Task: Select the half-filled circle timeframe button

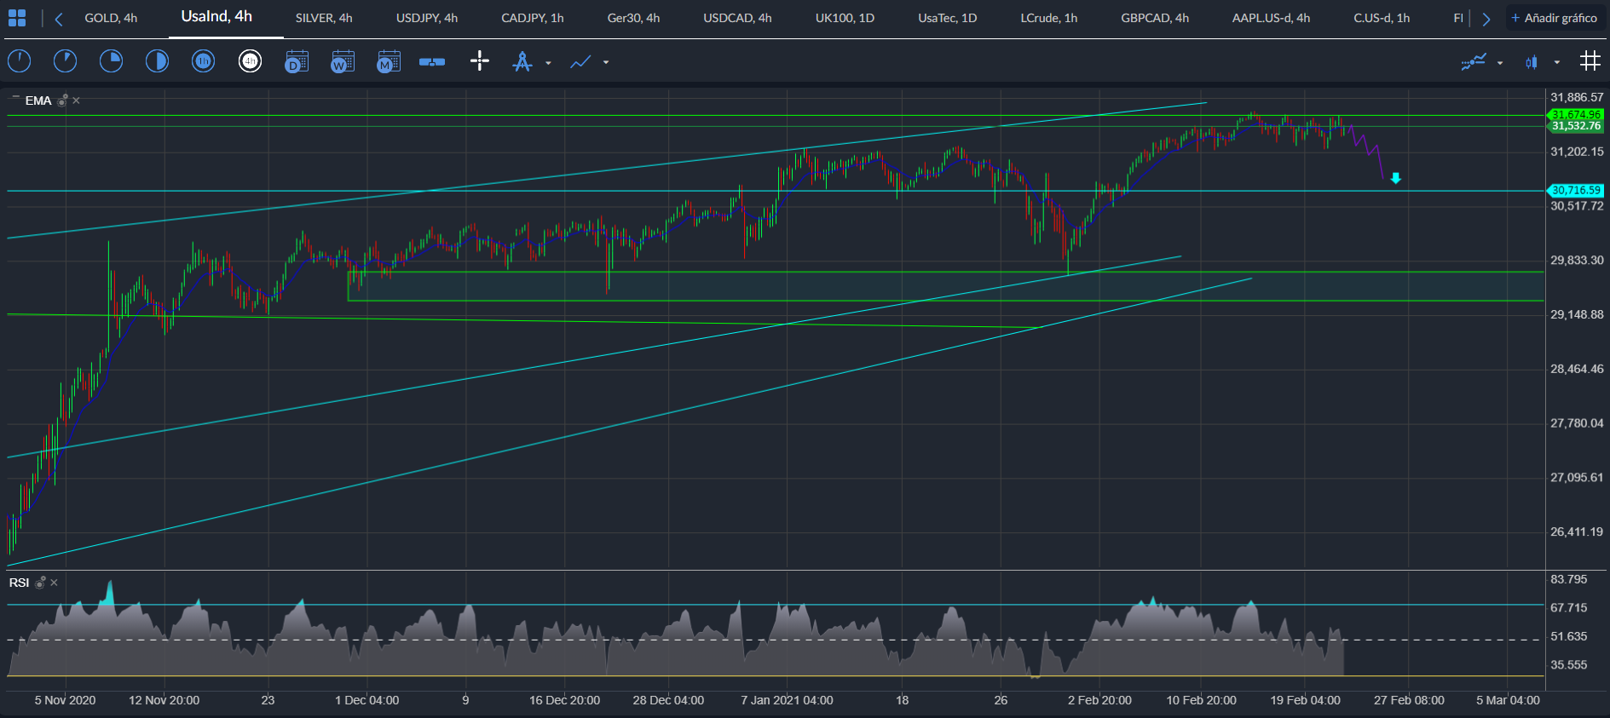Action: click(157, 61)
